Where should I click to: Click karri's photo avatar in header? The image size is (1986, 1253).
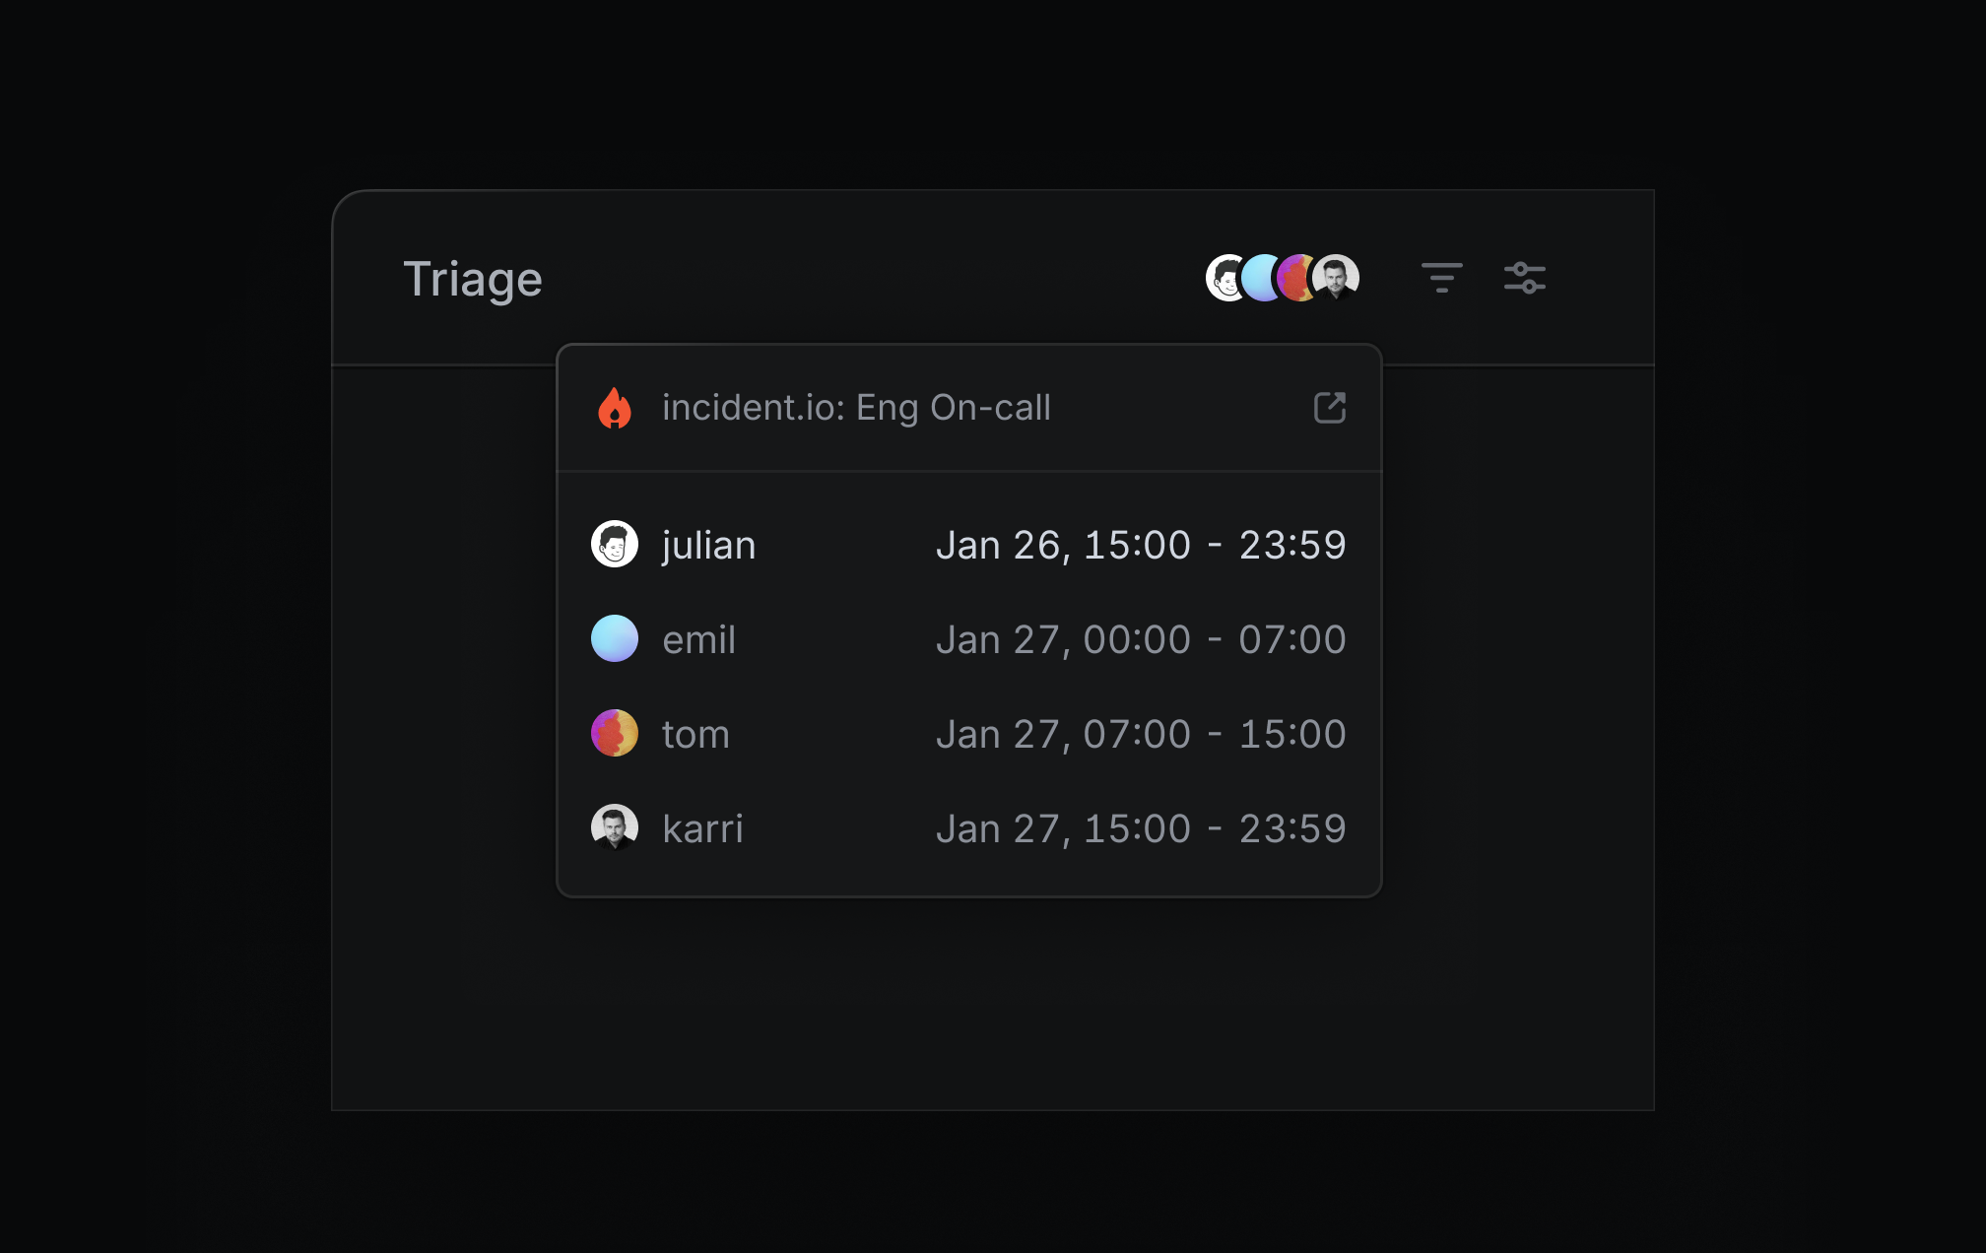click(x=1337, y=278)
